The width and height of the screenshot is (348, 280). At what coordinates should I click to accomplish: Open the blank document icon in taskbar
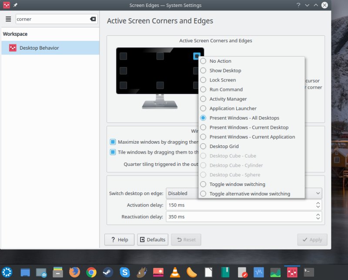[x=208, y=272]
